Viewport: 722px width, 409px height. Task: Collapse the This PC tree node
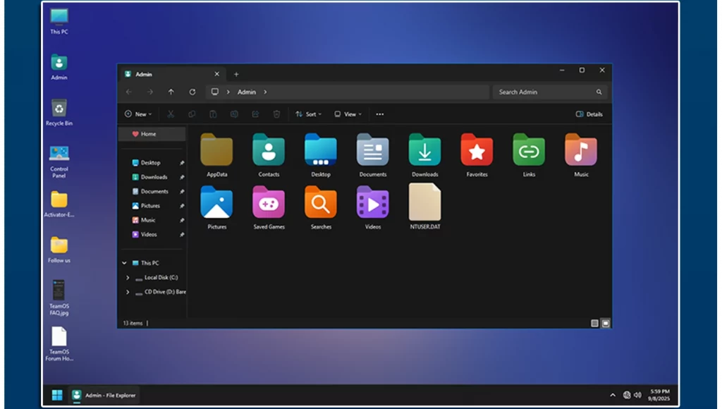[x=125, y=263]
